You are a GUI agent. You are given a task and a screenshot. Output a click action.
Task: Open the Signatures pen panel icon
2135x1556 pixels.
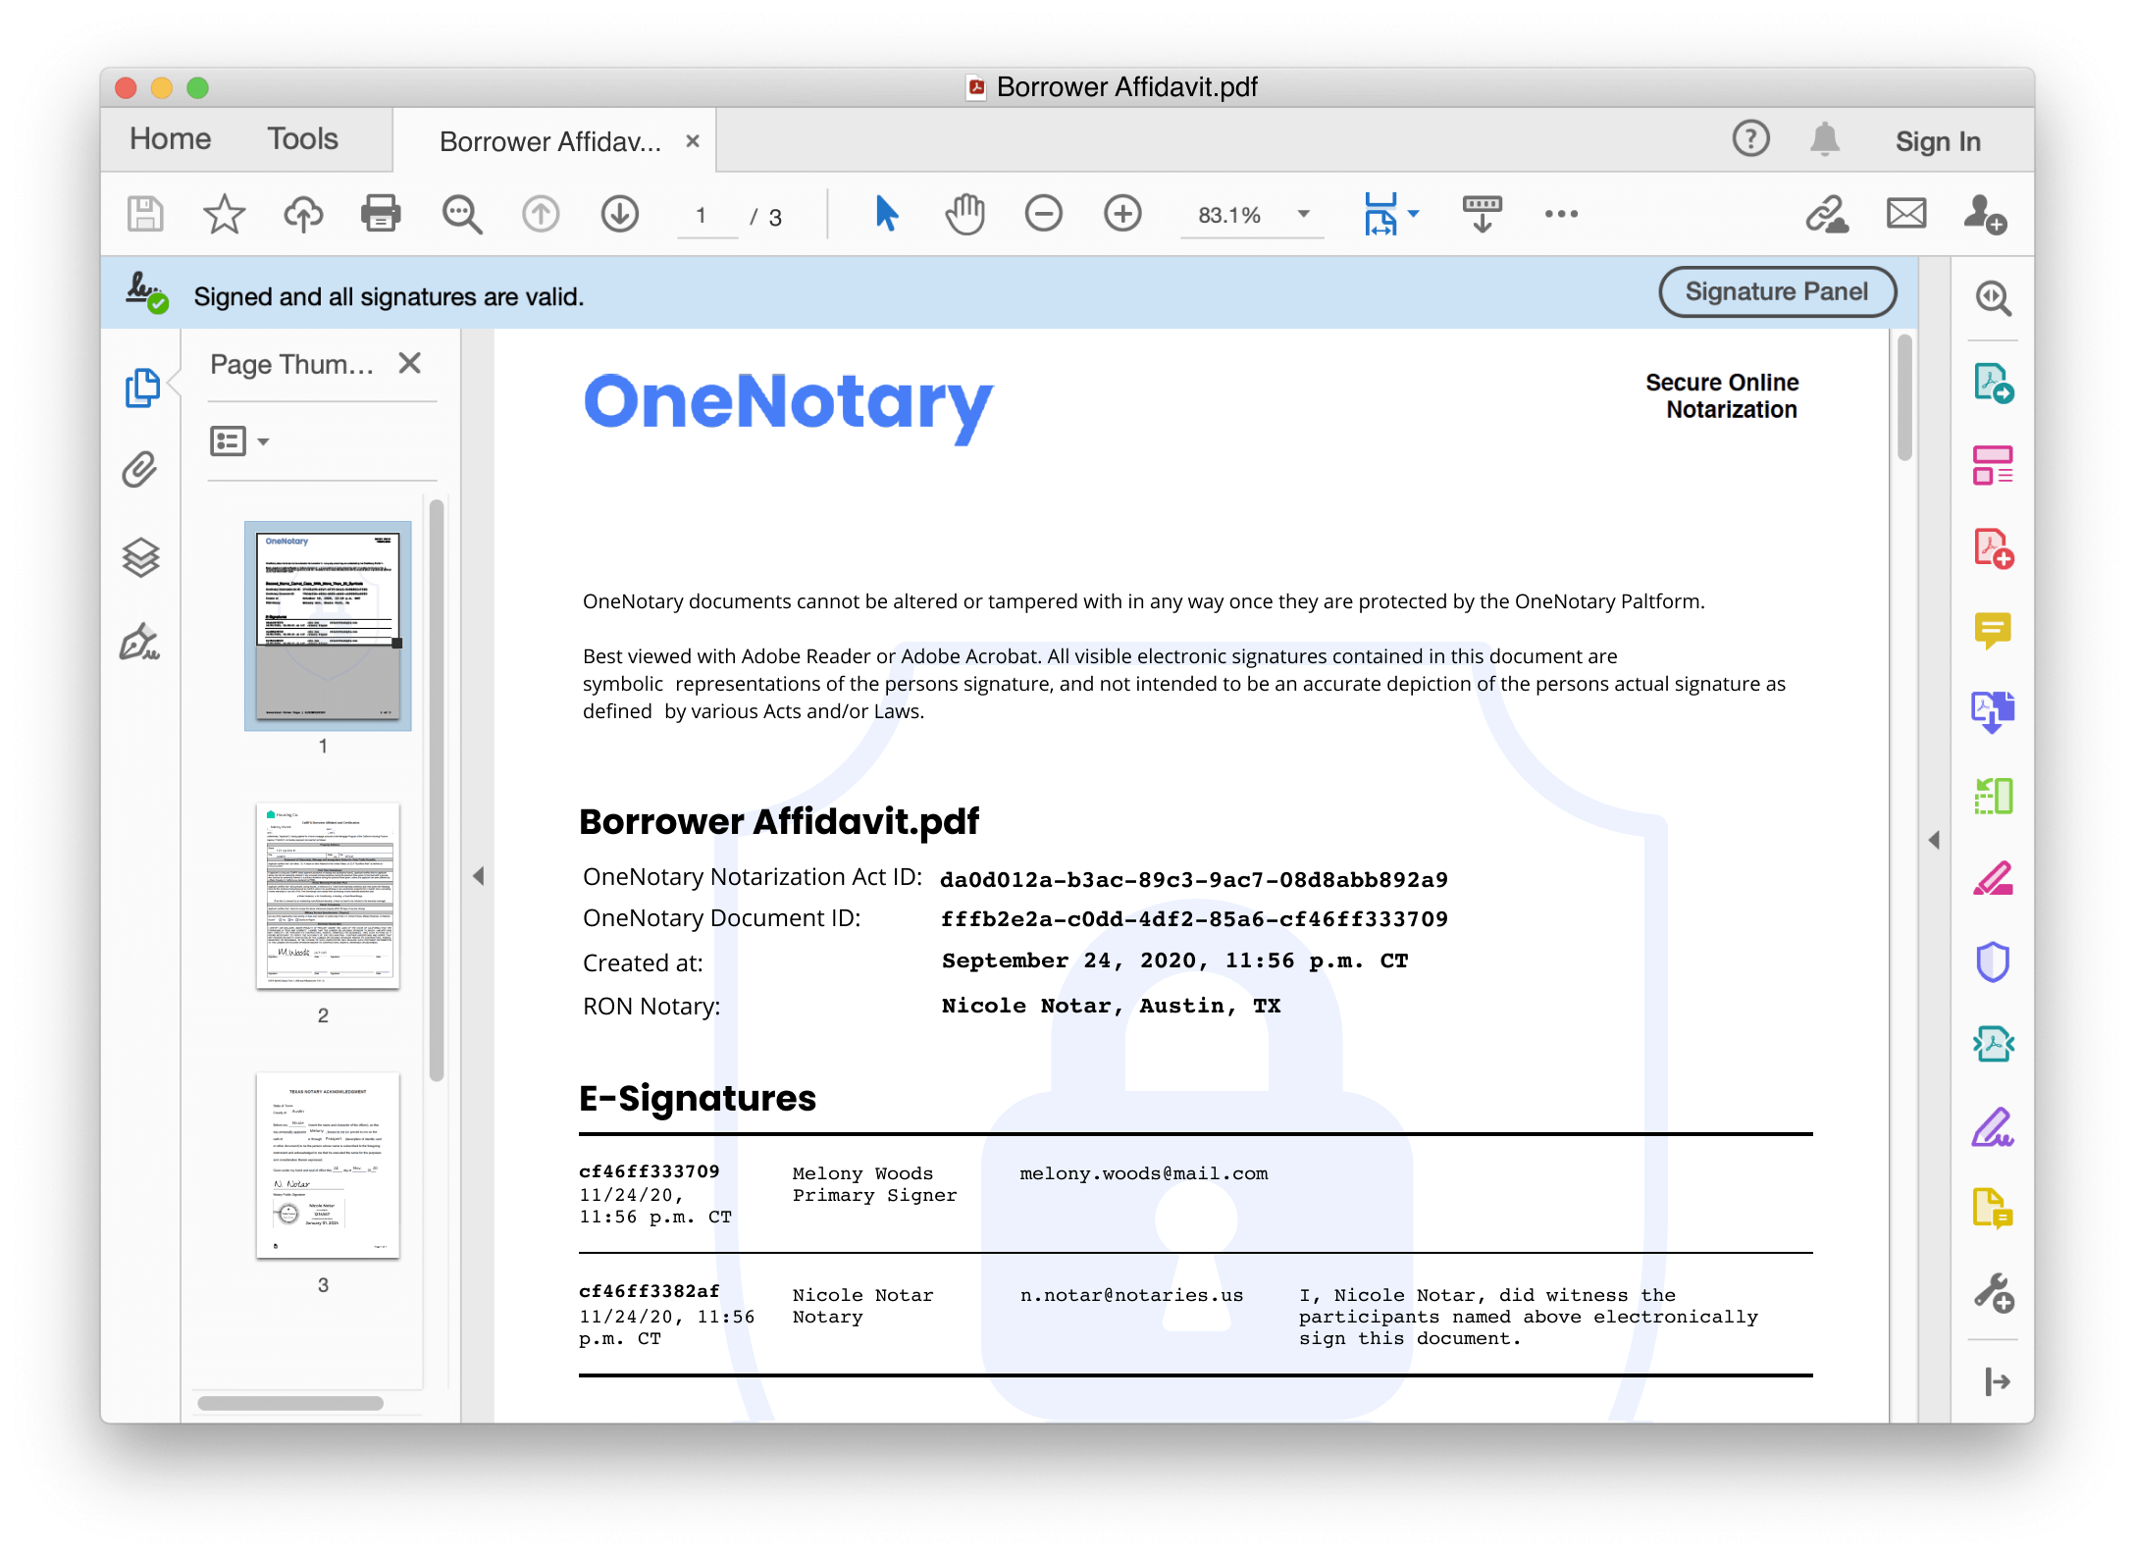(x=140, y=643)
